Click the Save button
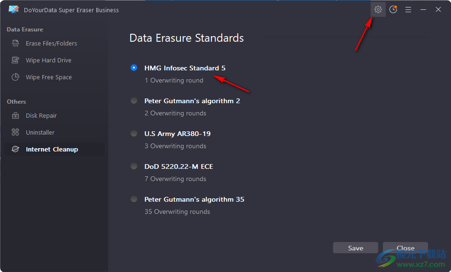This screenshot has height=272, width=451. pyautogui.click(x=356, y=248)
